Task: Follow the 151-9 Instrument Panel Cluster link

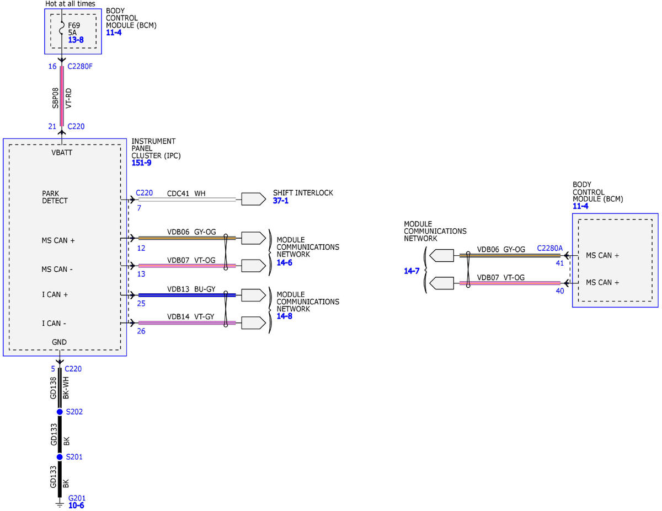Action: click(x=141, y=163)
